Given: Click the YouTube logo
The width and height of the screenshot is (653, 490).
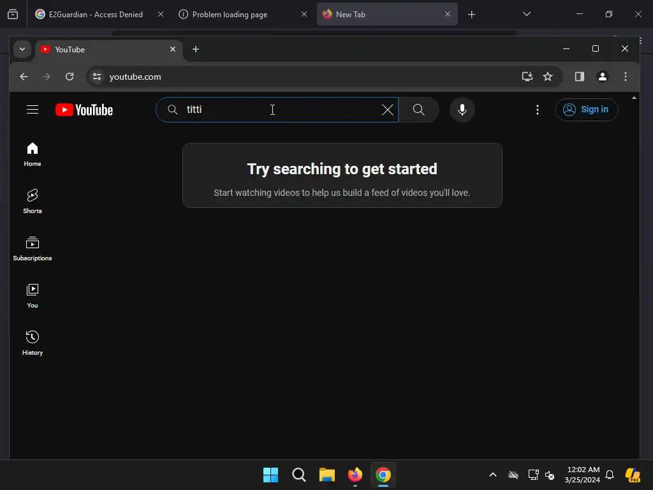Looking at the screenshot, I should 84,110.
